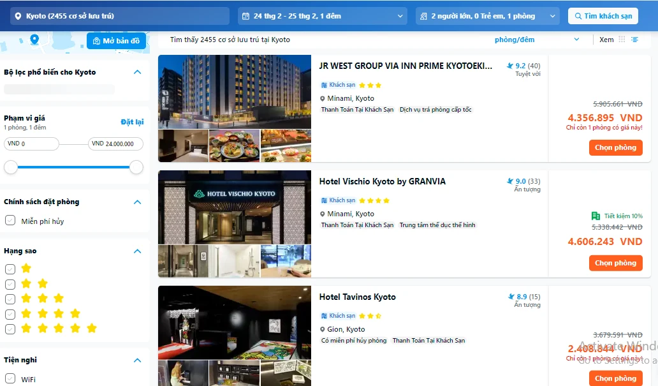Open the guests and rooms dropdown
This screenshot has width=658, height=386.
tap(552, 16)
